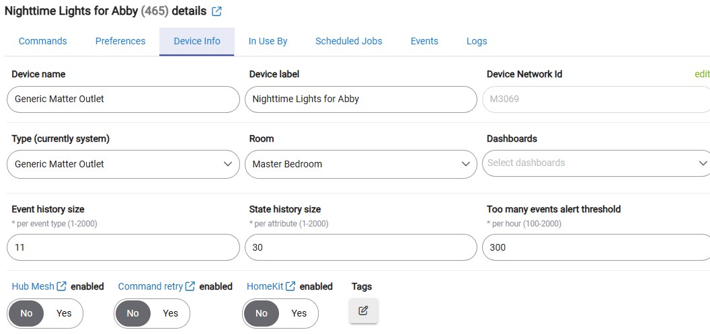Click the HomeKit external link icon
Viewport: 710px width, 334px height.
coord(290,286)
